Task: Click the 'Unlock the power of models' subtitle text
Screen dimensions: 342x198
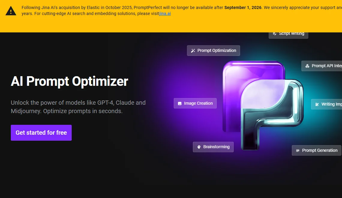Action: click(78, 107)
